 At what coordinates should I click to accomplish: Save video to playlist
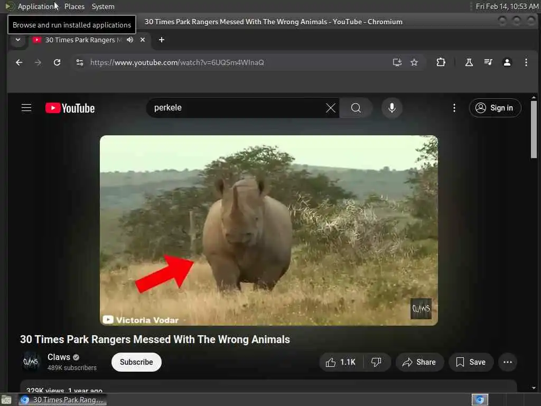pos(471,362)
